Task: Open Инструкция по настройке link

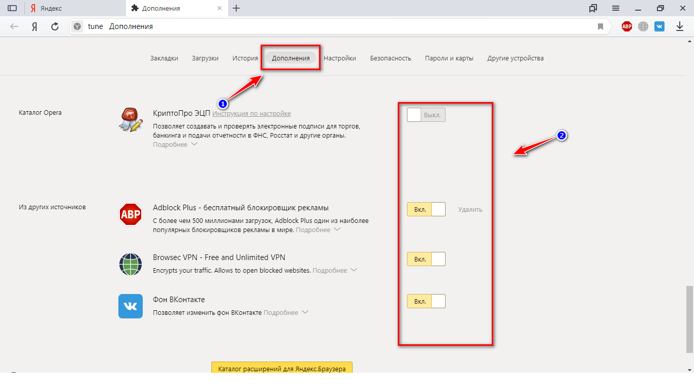Action: [251, 114]
